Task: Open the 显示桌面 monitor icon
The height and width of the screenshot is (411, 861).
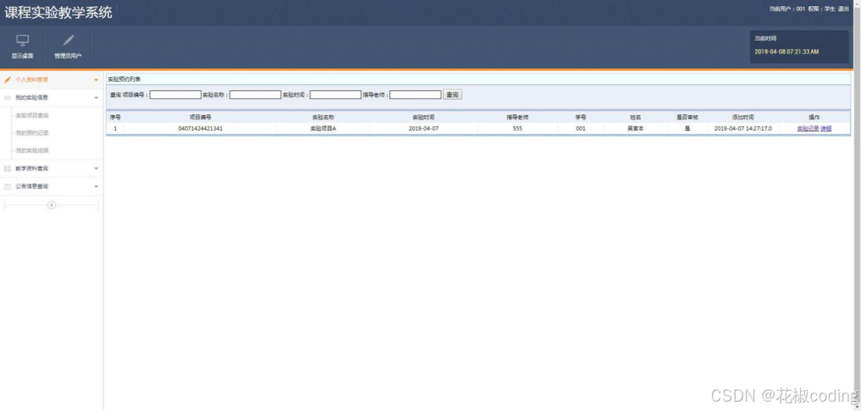Action: [x=23, y=40]
